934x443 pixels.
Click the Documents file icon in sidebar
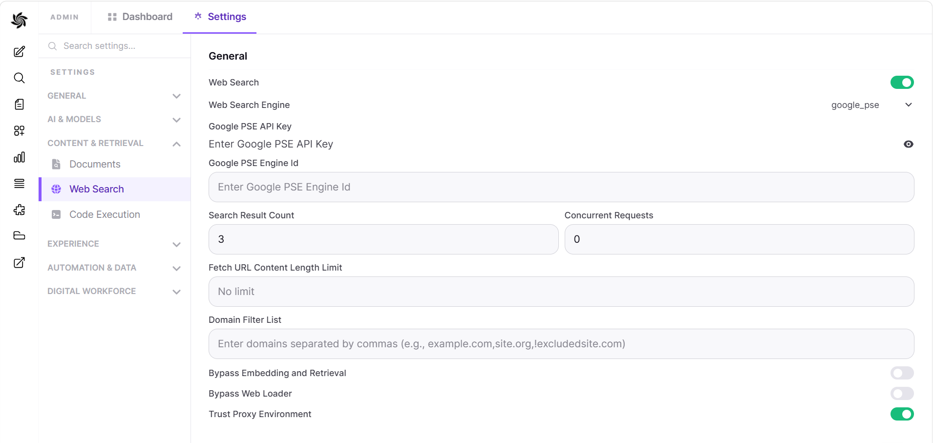[56, 164]
